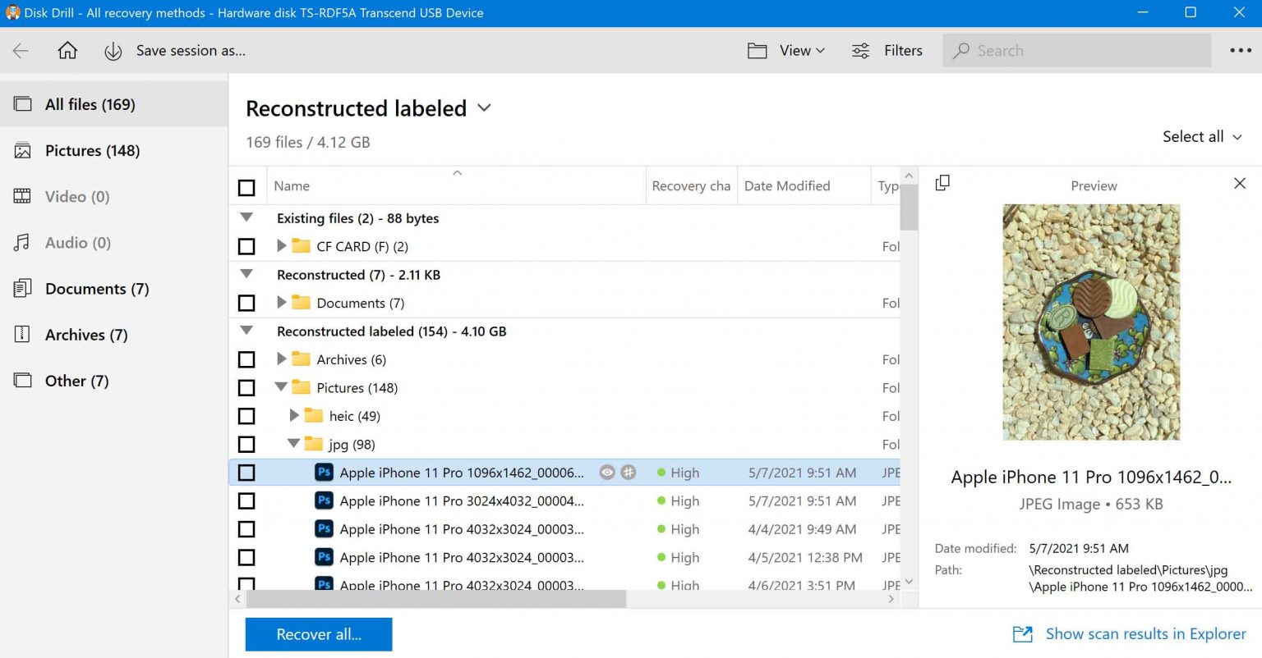Select the Documents category icon
1262x658 pixels.
(22, 288)
